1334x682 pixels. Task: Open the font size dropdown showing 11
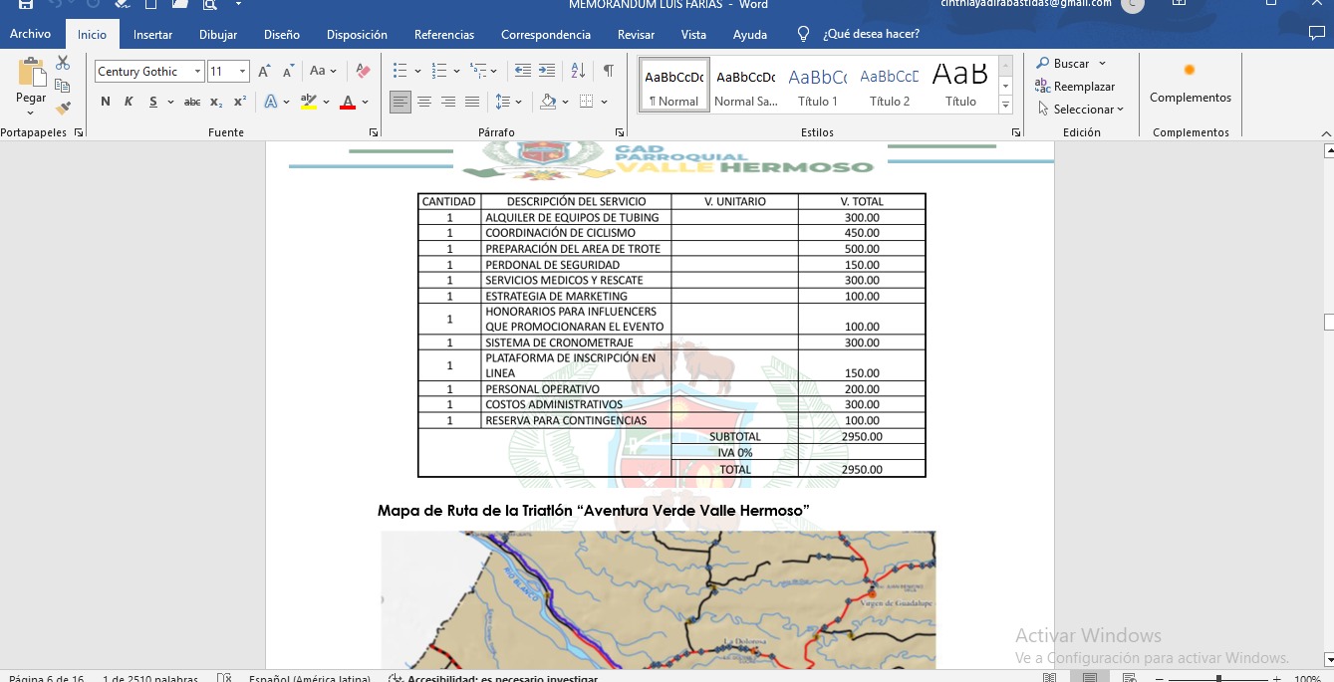(x=242, y=72)
